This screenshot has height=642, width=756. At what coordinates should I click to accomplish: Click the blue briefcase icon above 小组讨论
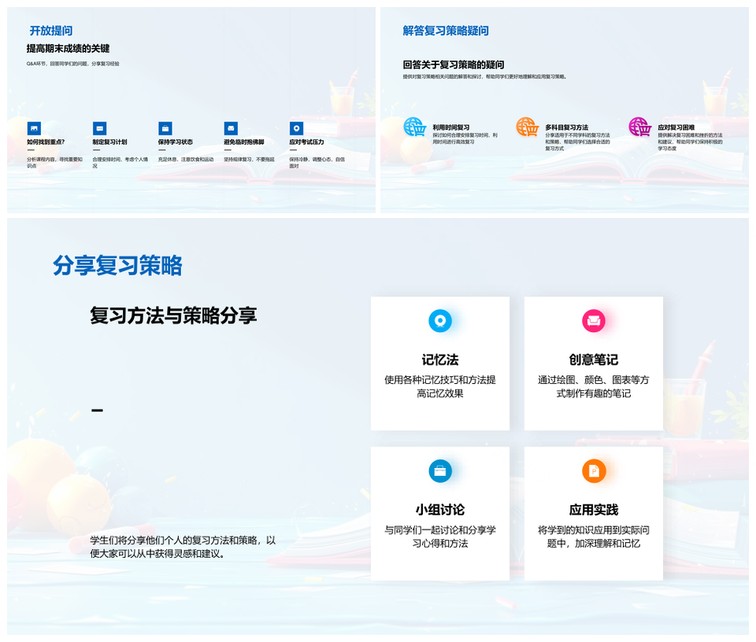pos(440,470)
